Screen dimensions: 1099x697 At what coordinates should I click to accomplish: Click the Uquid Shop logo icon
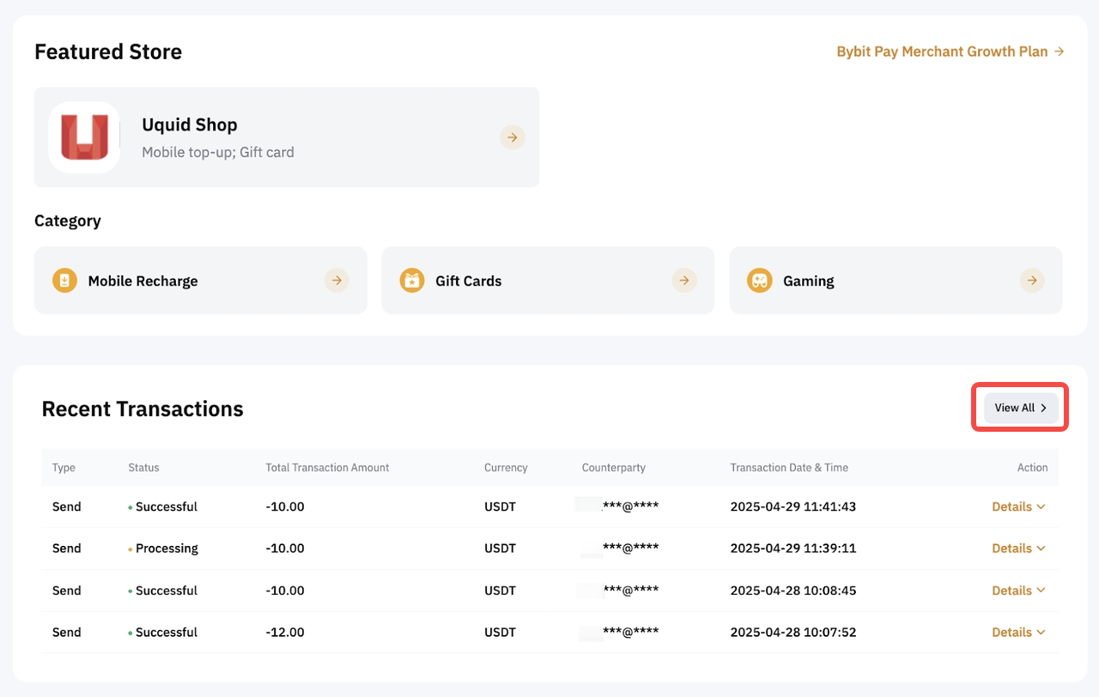pos(84,137)
